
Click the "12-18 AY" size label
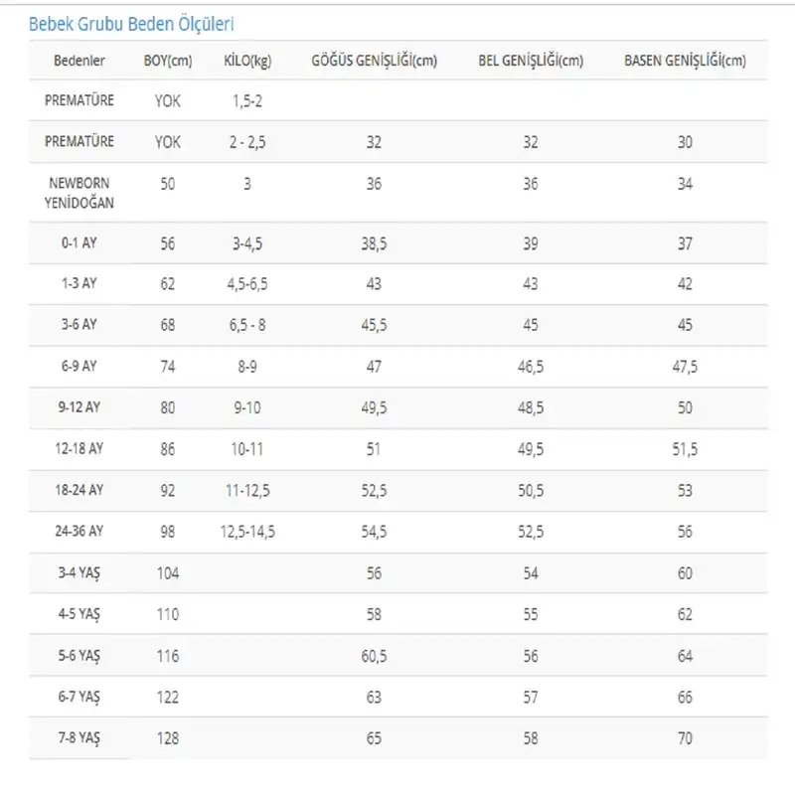pyautogui.click(x=79, y=449)
